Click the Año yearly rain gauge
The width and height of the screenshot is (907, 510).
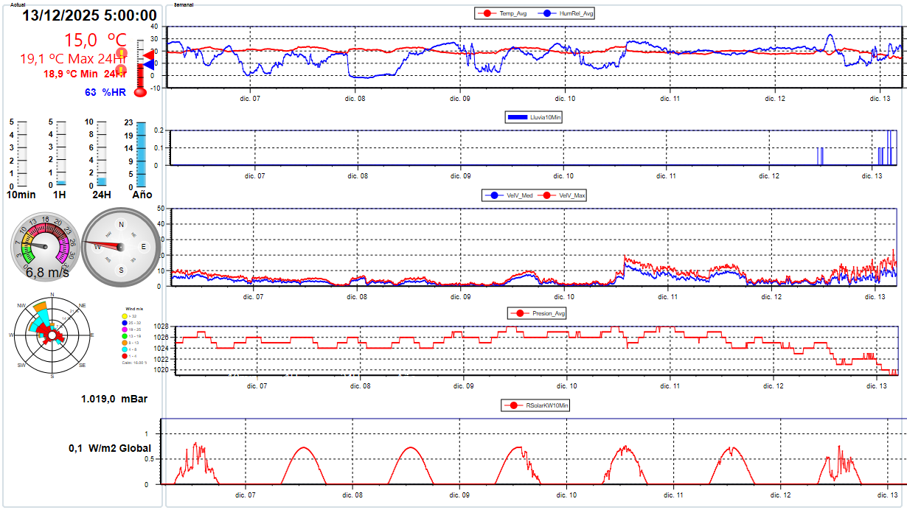coord(142,155)
